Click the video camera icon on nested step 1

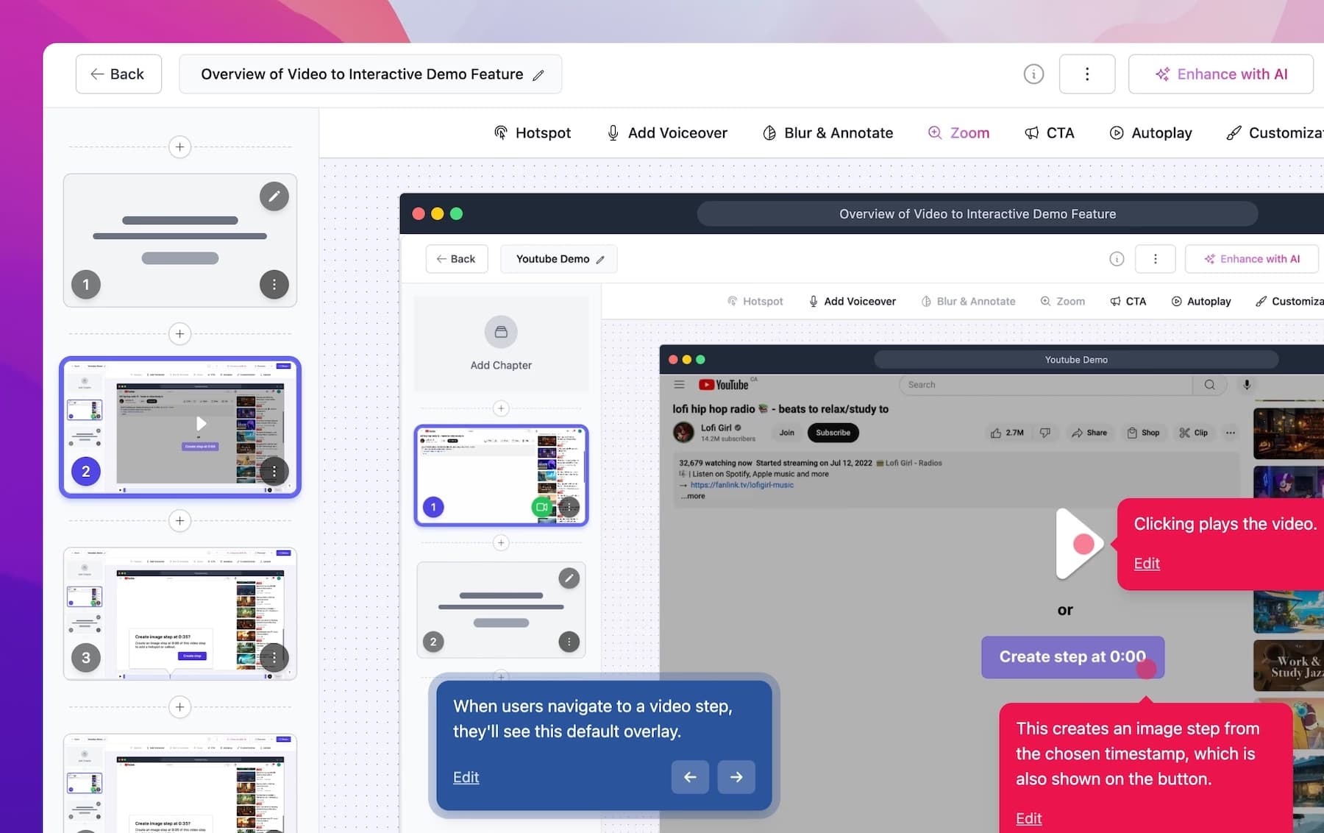[541, 507]
